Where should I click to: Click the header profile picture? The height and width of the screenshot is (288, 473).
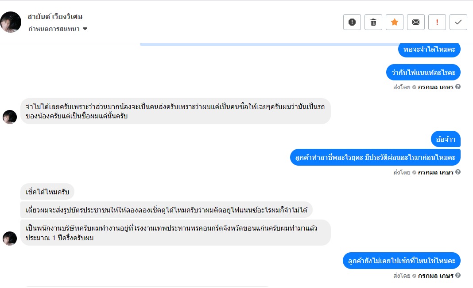point(11,22)
